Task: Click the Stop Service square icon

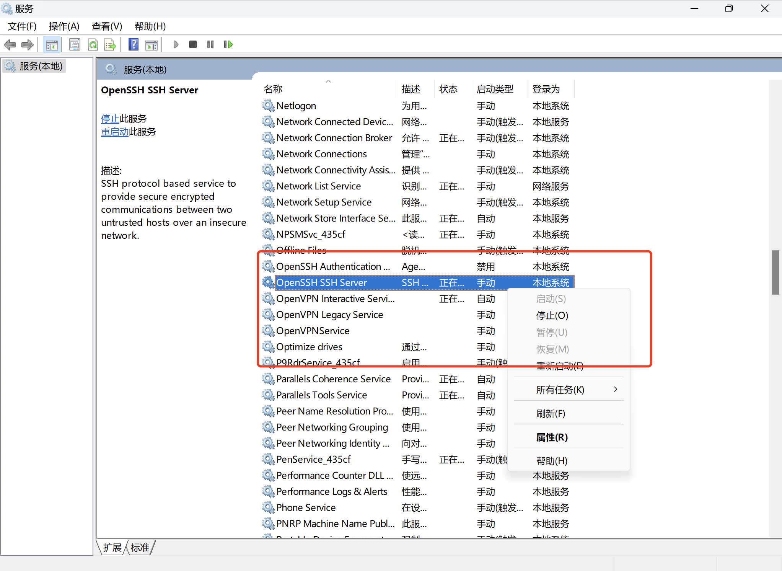Action: (x=193, y=45)
